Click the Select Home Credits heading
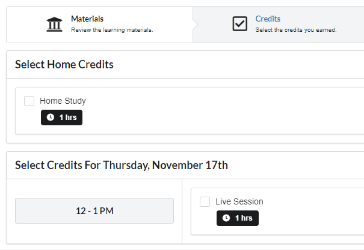The image size is (364, 250). [x=64, y=64]
